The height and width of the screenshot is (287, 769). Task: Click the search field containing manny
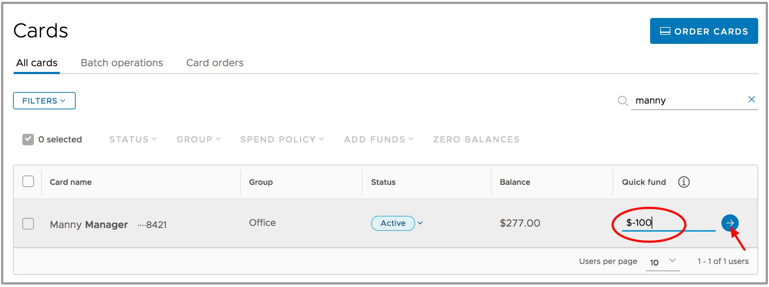[688, 100]
